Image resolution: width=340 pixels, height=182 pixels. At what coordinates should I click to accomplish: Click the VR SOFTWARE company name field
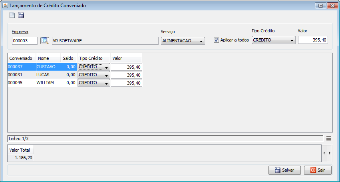[x=105, y=41]
